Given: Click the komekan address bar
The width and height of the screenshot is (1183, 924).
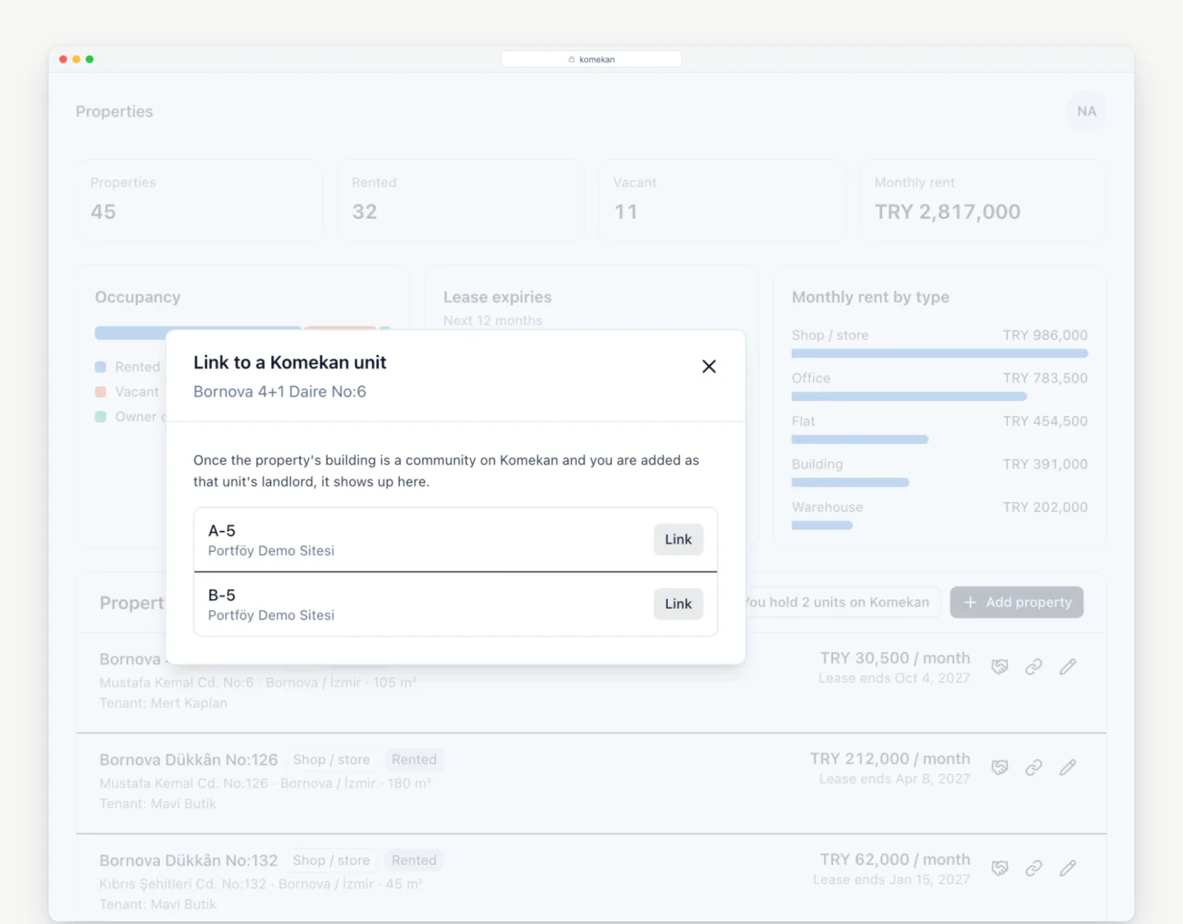Looking at the screenshot, I should pos(591,59).
